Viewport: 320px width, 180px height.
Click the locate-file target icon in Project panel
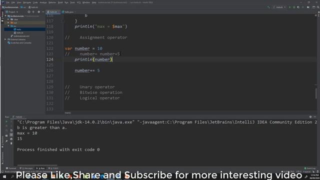pos(29,12)
